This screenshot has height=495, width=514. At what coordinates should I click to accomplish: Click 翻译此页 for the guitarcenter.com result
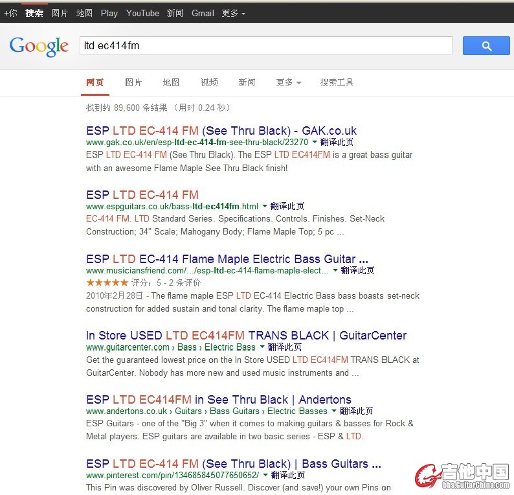285,347
